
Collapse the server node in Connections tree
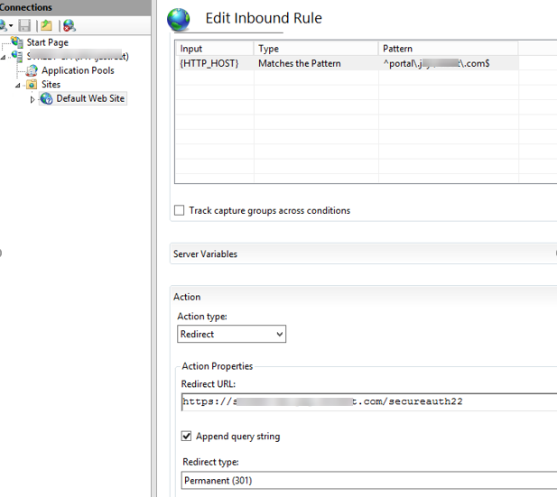tap(4, 57)
